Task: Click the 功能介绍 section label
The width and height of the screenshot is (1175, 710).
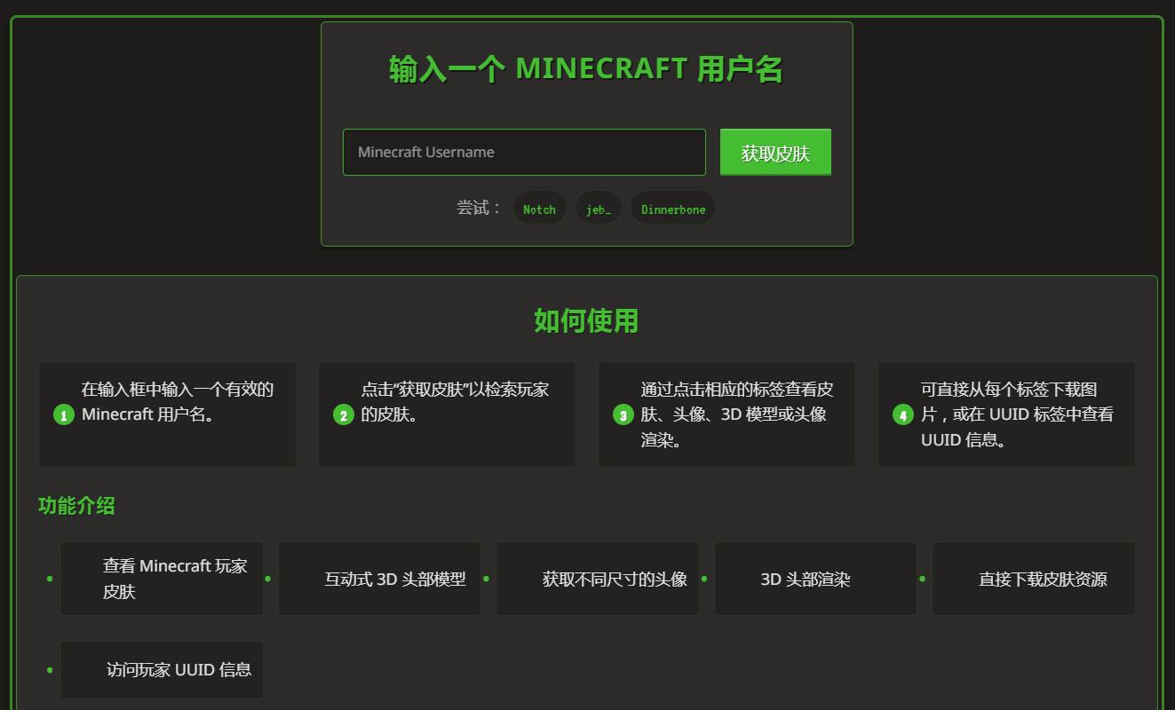Action: coord(76,506)
